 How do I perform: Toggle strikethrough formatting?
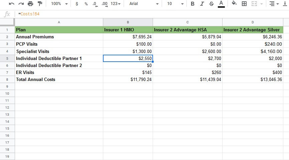click(x=211, y=4)
